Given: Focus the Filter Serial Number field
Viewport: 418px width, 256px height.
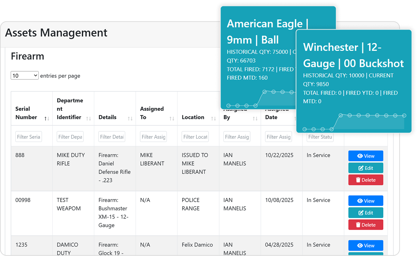Looking at the screenshot, I should [x=29, y=137].
